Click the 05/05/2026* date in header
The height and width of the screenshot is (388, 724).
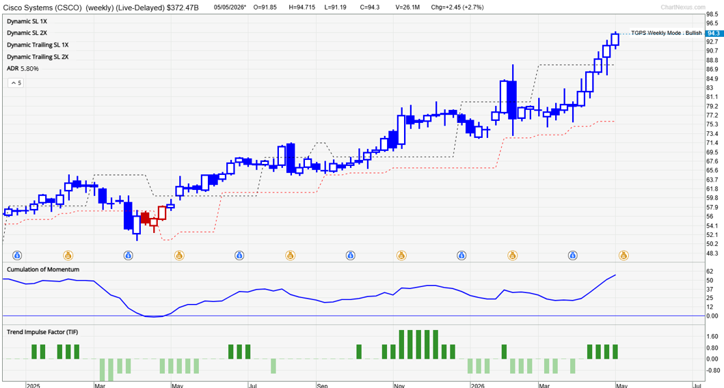pos(230,8)
